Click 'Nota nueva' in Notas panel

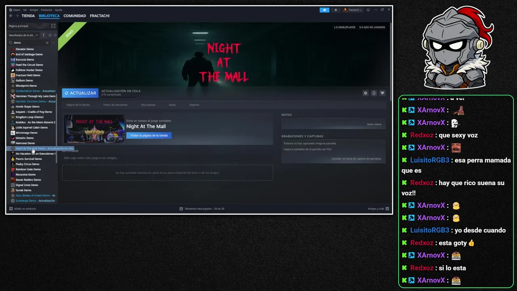coord(374,124)
